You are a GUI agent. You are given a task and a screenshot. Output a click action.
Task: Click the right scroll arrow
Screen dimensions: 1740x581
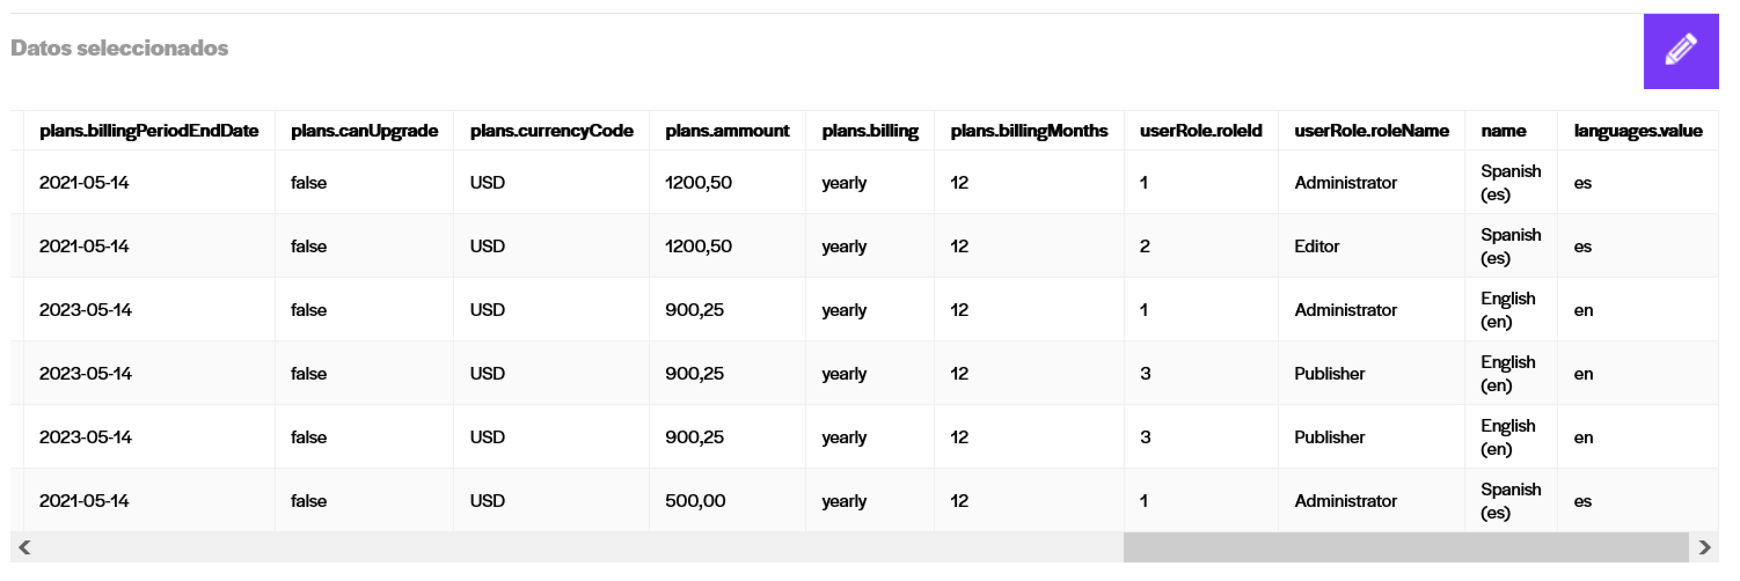click(1704, 547)
